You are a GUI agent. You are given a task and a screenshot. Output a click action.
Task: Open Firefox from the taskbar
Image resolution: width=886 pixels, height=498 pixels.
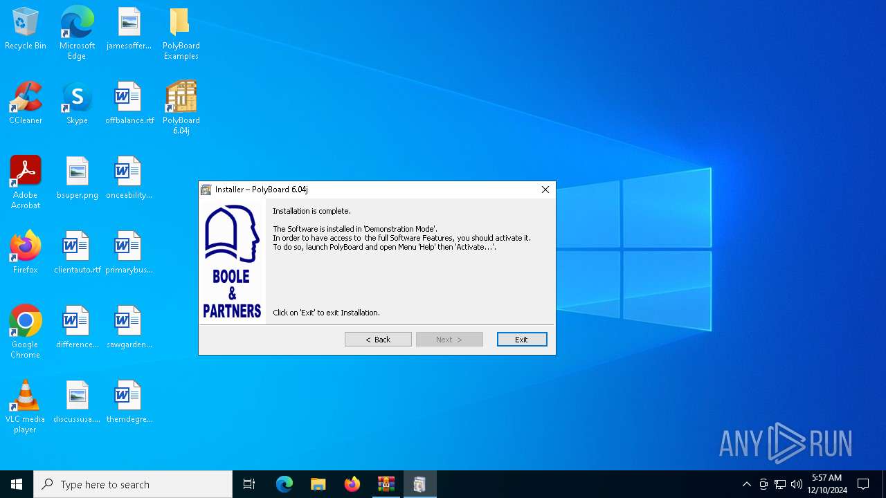(x=352, y=484)
